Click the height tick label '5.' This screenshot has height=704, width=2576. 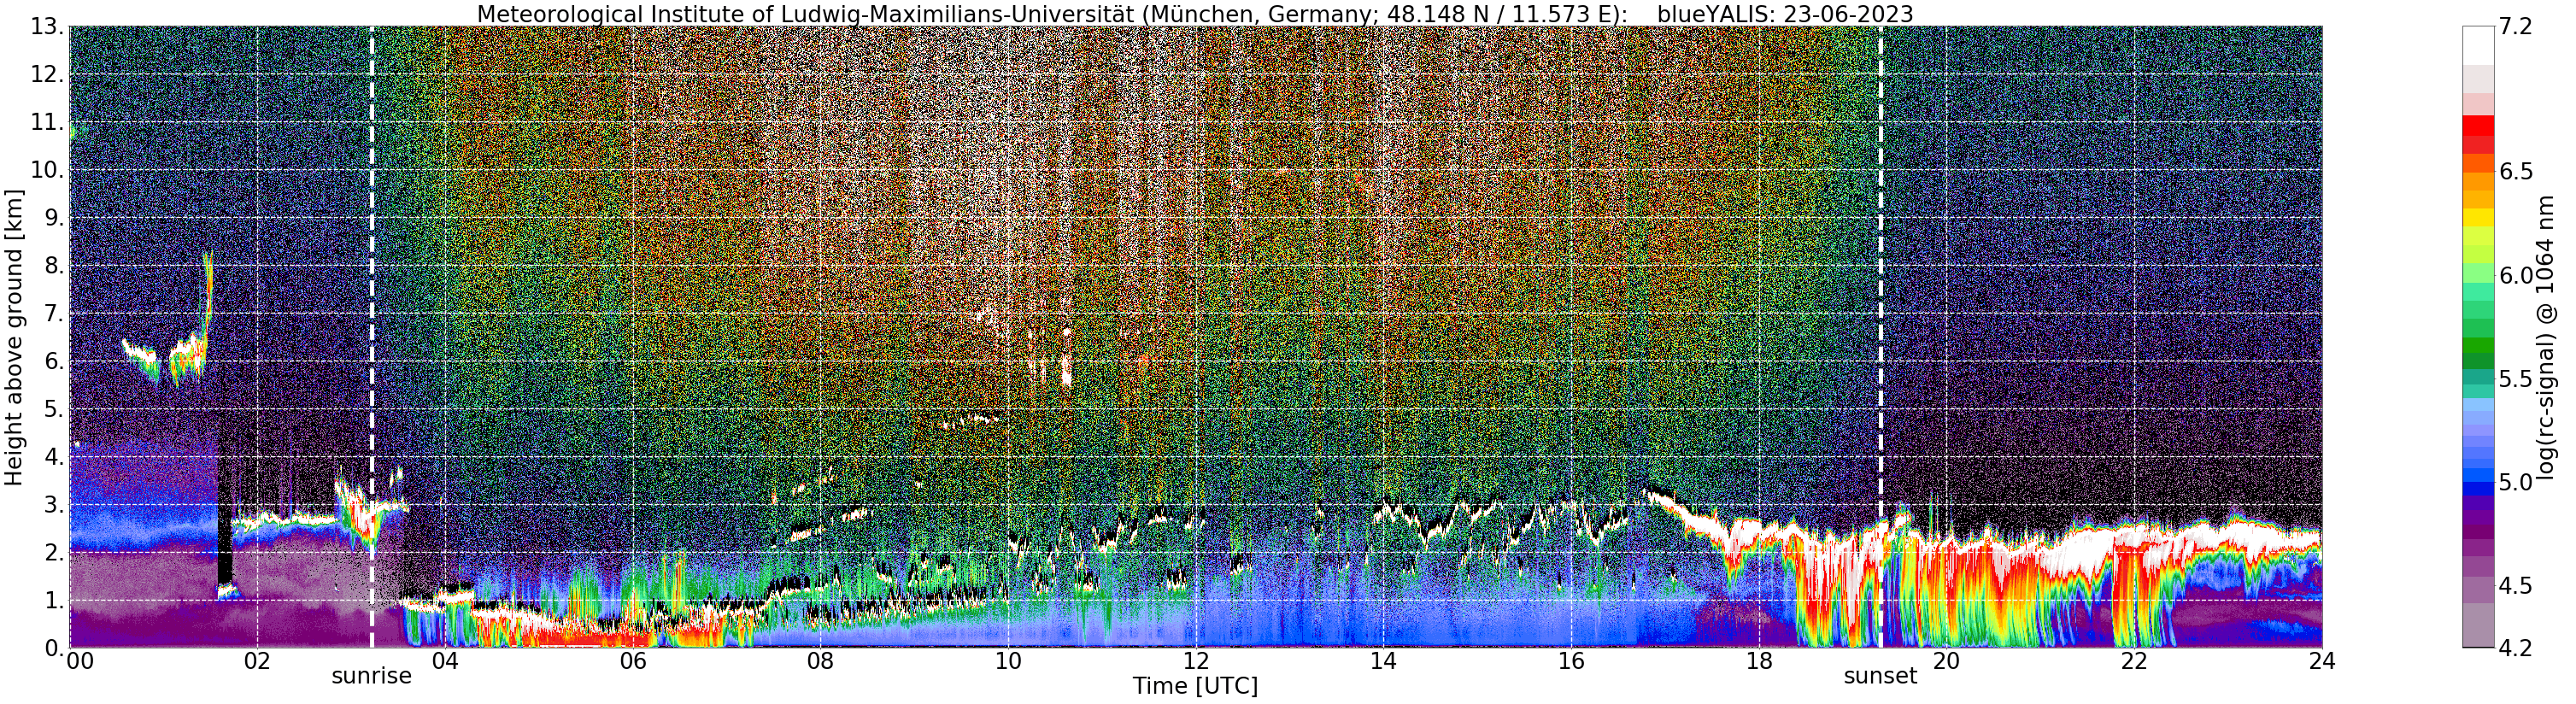[x=54, y=409]
